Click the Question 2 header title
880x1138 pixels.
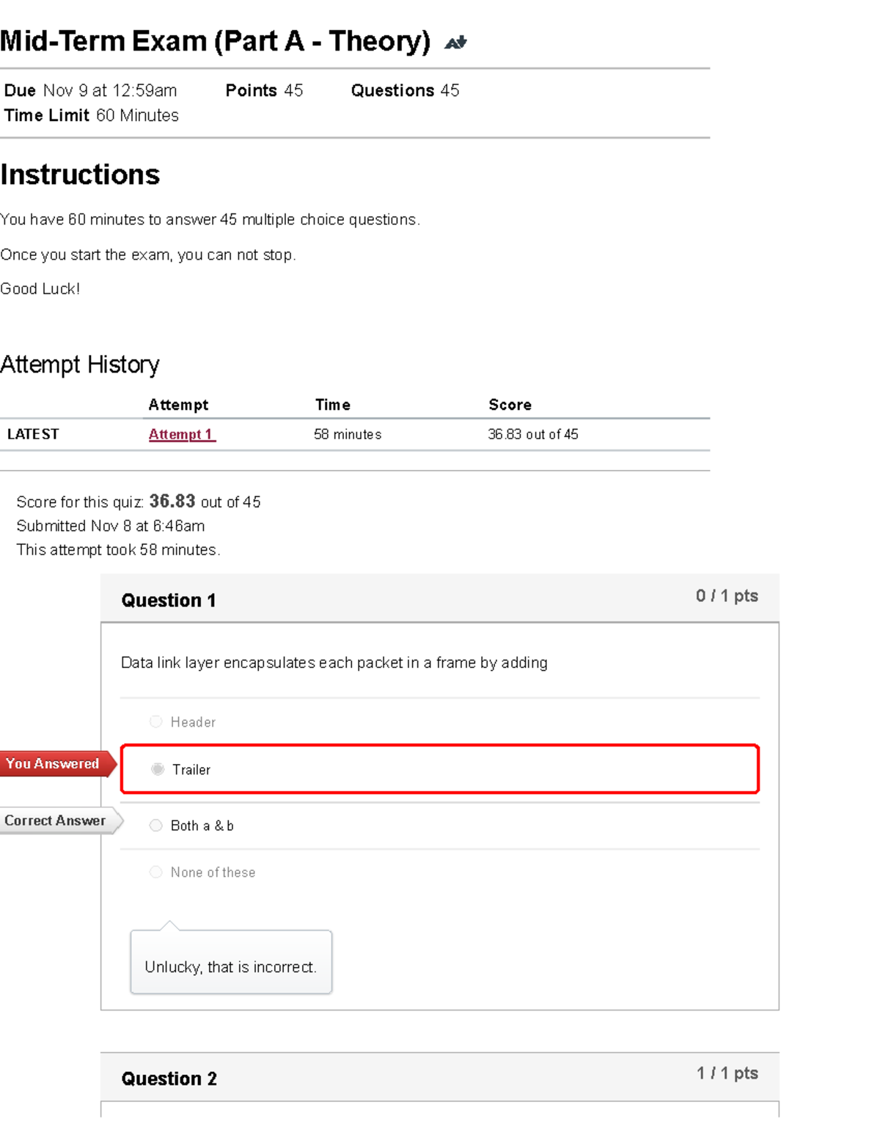(169, 1079)
